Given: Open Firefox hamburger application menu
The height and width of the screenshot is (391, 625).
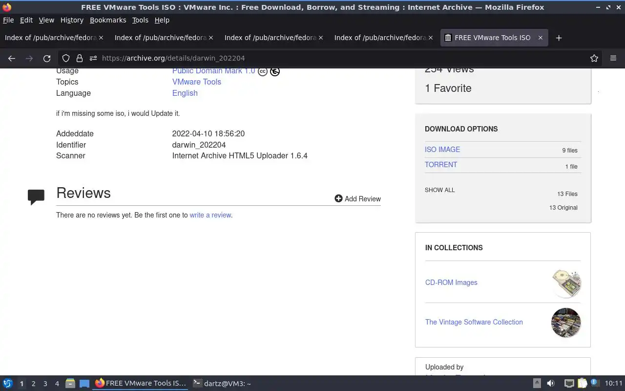Looking at the screenshot, I should pos(613,58).
